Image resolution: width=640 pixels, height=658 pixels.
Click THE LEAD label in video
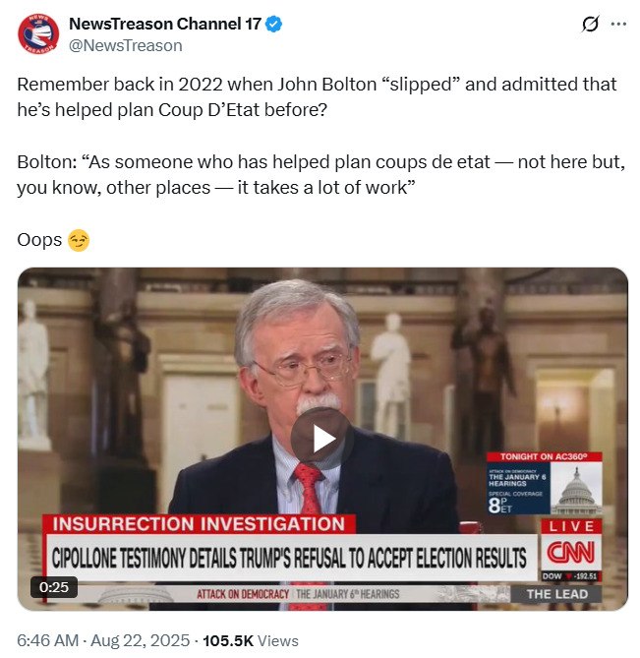[x=556, y=594]
